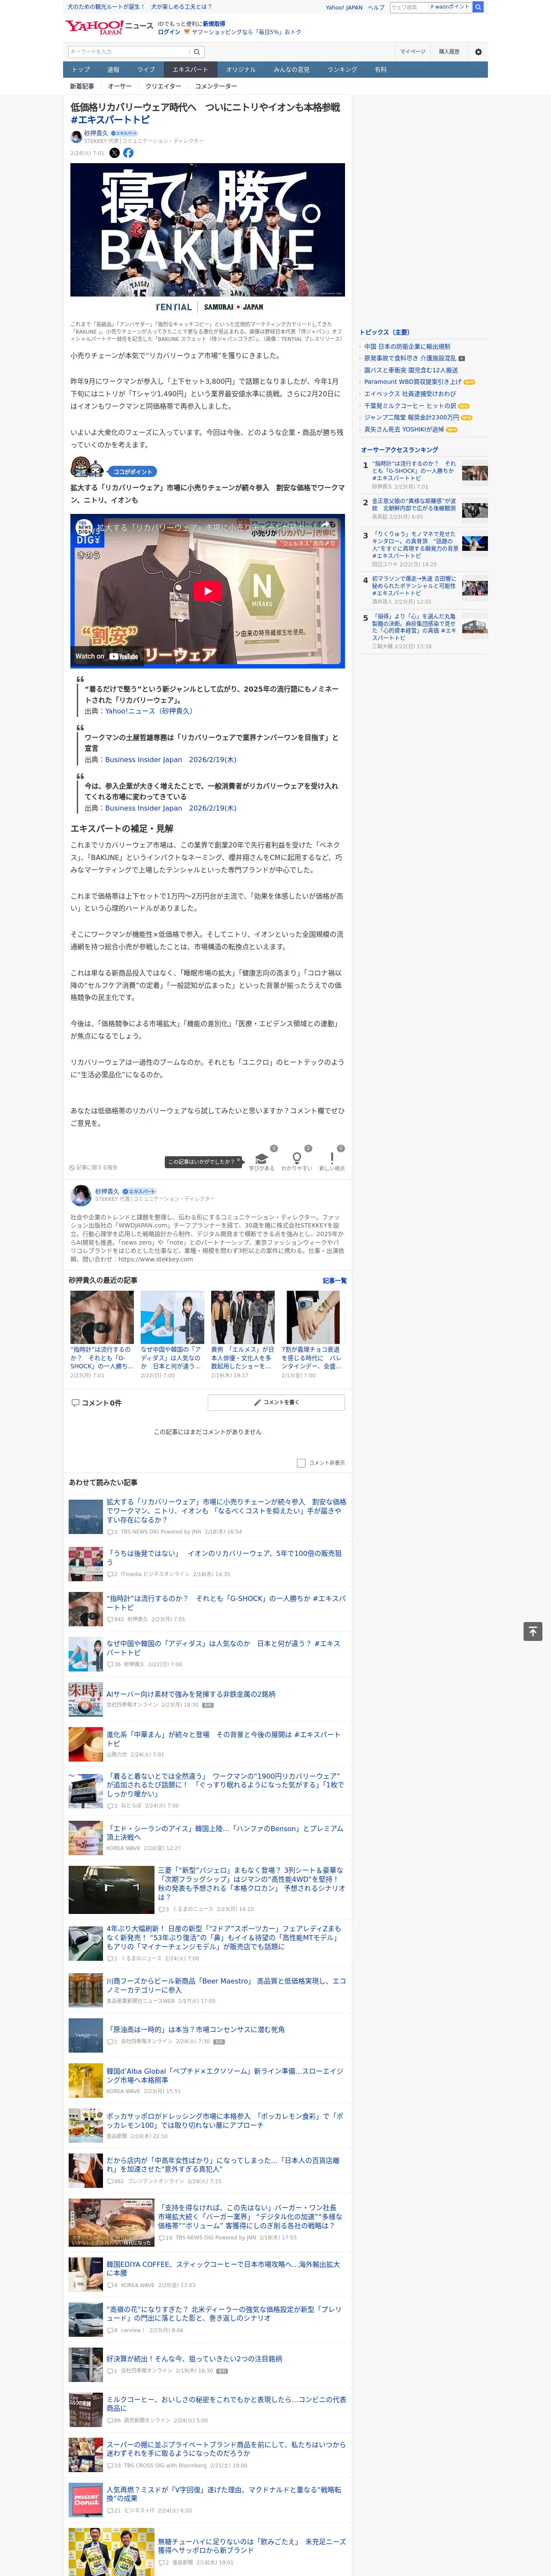Click the author avatar in the profile box
Screen dimensions: 551x2576
pos(81,1196)
